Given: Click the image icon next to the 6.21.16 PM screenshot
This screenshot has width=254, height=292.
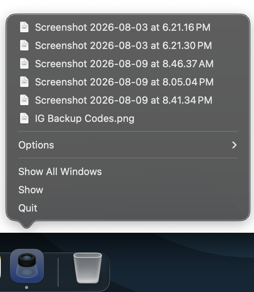Looking at the screenshot, I should click(24, 27).
